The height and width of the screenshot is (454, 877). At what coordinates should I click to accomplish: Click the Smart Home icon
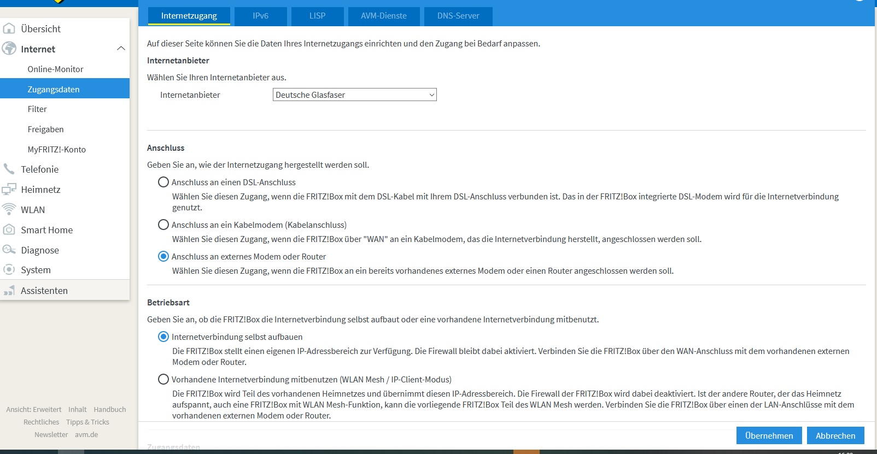pos(9,229)
